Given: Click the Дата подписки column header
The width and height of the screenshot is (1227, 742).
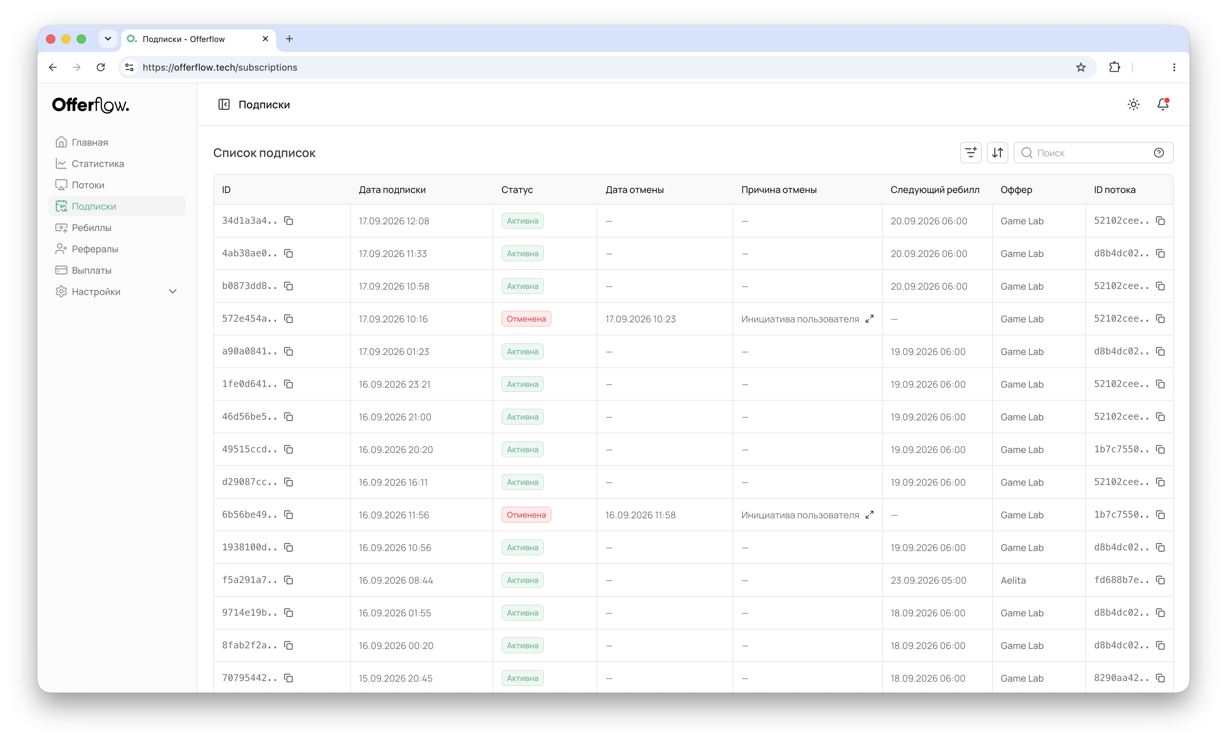Looking at the screenshot, I should (392, 190).
